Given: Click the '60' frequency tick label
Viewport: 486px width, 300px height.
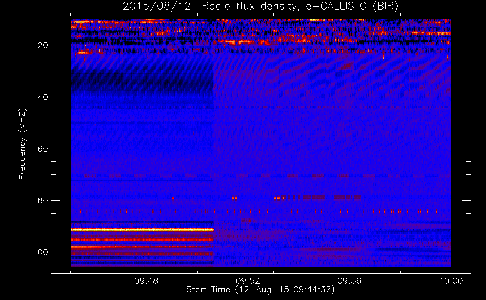Looking at the screenshot, I should tap(43, 149).
